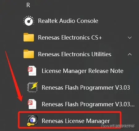Select the Realtek Audio Console label
Image resolution: width=139 pixels, height=131 pixels.
coord(68,21)
